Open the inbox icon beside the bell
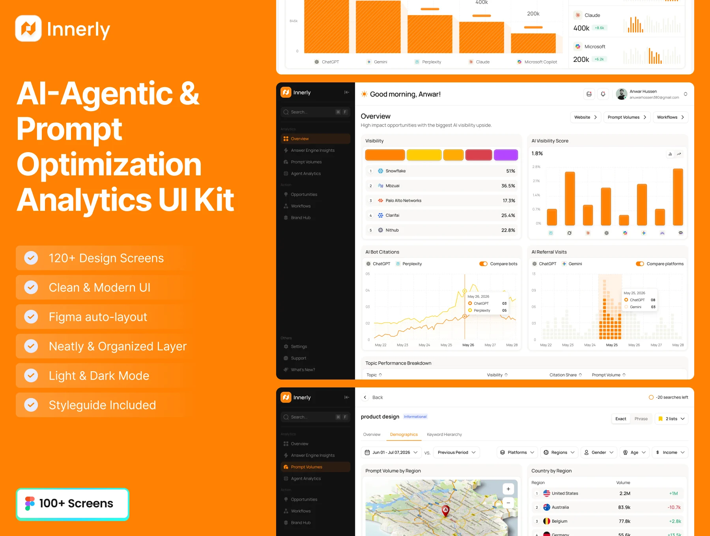710x536 pixels. [589, 94]
